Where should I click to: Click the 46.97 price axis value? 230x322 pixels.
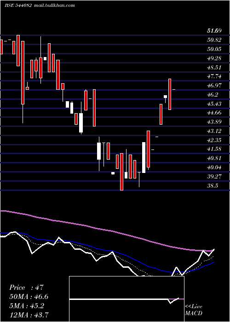tap(214, 86)
